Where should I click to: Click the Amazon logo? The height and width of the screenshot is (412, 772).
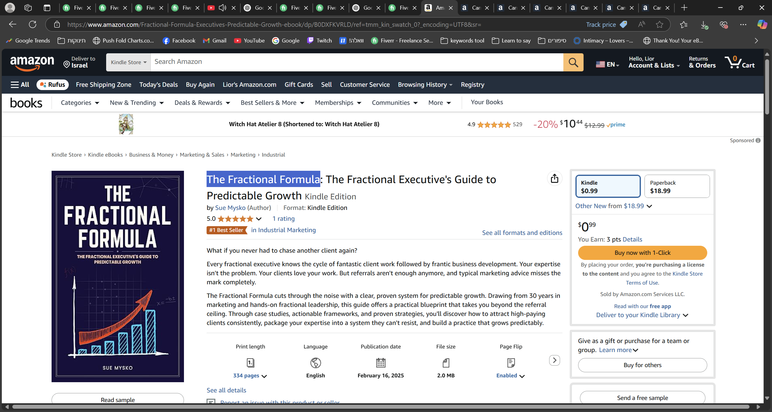tap(32, 63)
